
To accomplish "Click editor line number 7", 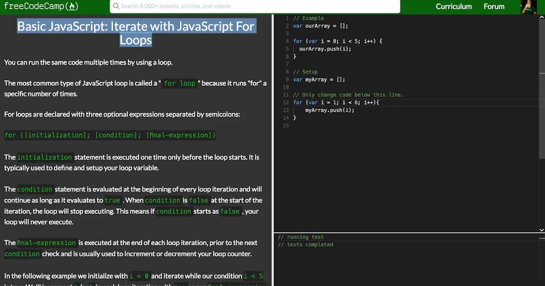I will click(287, 64).
